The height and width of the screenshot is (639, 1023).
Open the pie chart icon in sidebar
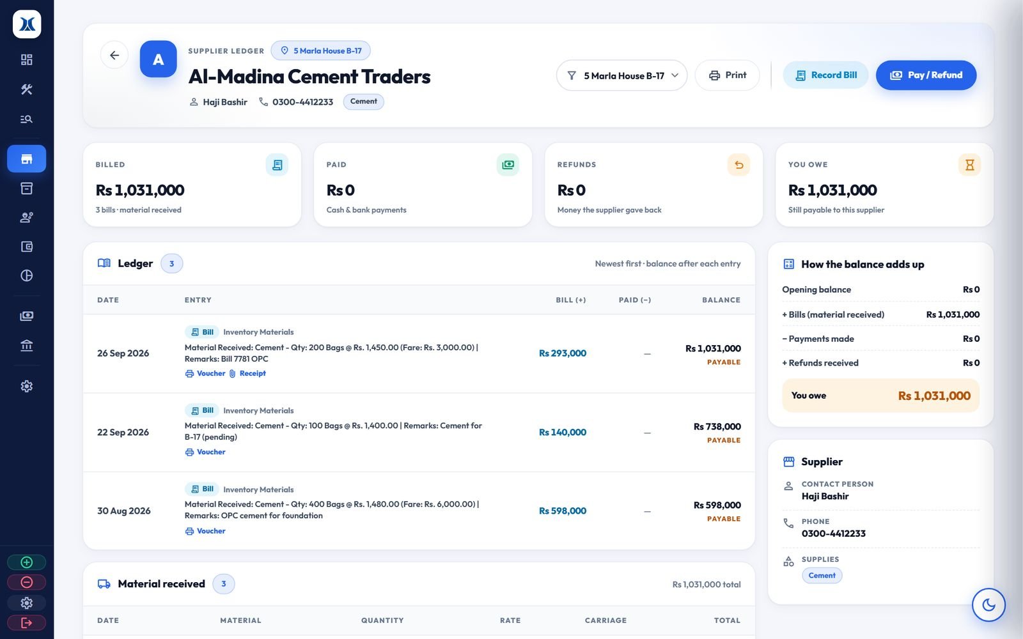click(26, 275)
